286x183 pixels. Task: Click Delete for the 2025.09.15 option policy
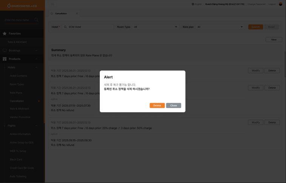click(x=272, y=122)
